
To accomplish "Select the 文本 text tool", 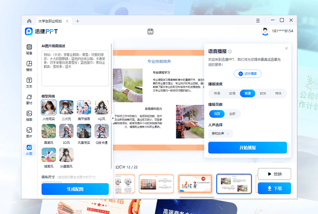I will pos(29,83).
